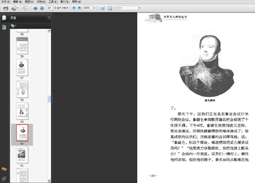Open the 工具 (Tools) menu
The height and width of the screenshot is (183, 255).
(53, 2)
